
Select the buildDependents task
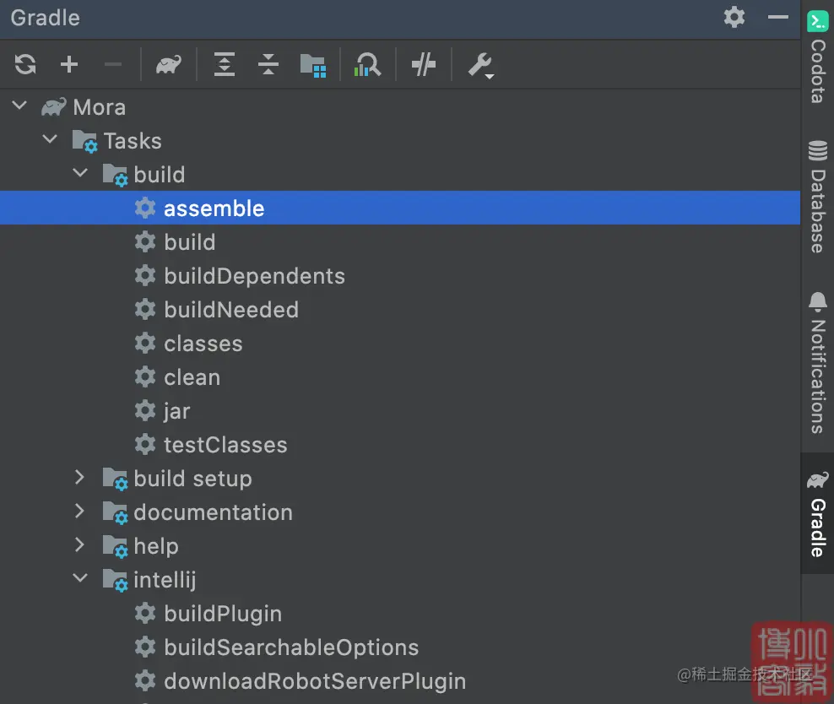(x=400, y=275)
